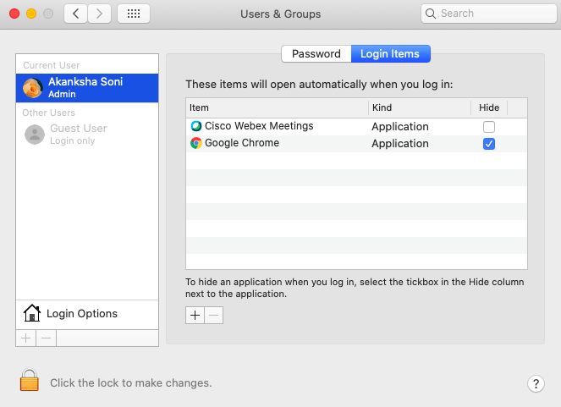Screen dimensions: 561x407
Task: Add a login item with plus button
Action: 195,315
